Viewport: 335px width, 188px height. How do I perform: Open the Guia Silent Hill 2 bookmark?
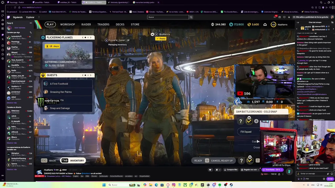click(x=58, y=12)
